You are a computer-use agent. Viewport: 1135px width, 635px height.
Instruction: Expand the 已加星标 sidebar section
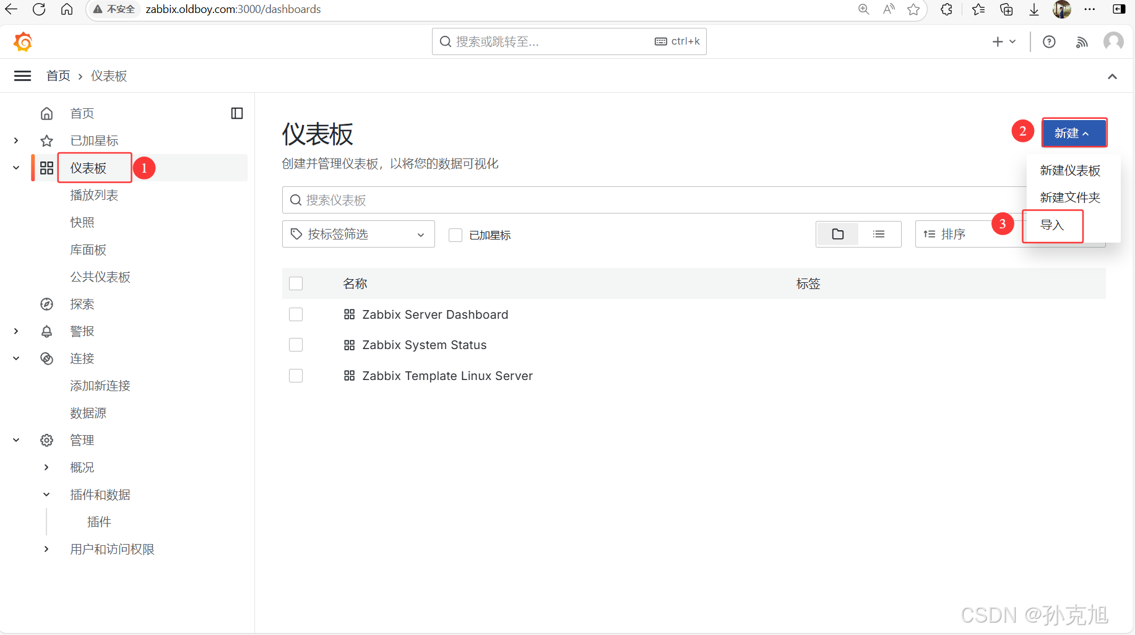coord(16,140)
